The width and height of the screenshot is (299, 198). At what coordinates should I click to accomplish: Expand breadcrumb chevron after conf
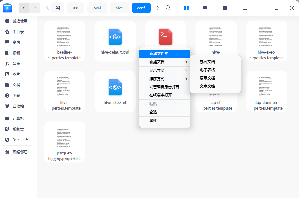pos(158,8)
